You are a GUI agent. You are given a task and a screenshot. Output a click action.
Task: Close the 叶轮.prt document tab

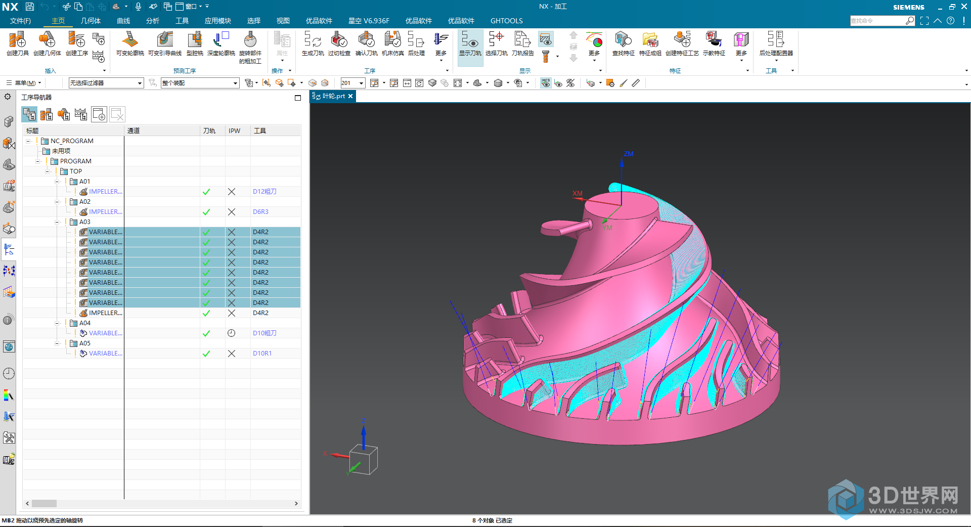(x=350, y=96)
